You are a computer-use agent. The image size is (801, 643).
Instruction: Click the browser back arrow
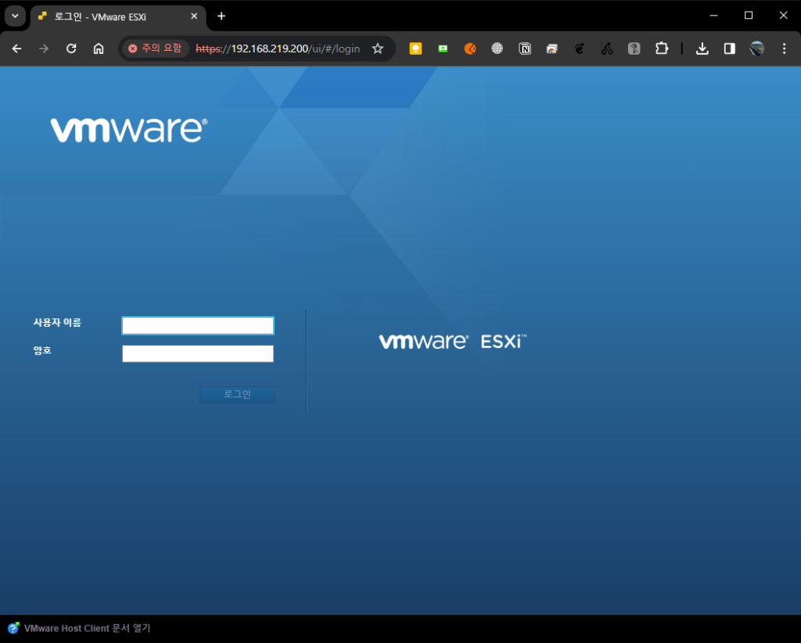click(17, 48)
